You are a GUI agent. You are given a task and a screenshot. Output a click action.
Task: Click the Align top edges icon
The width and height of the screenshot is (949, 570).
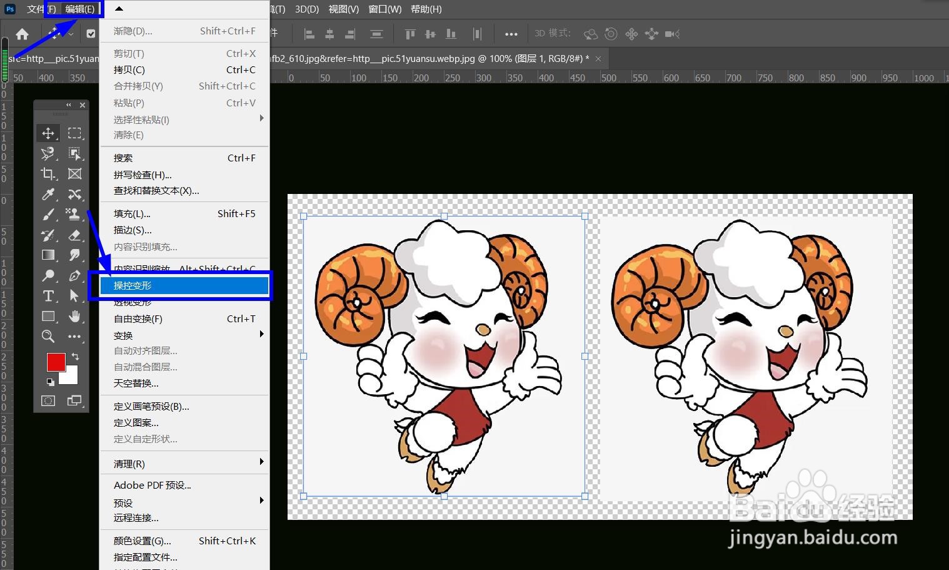click(x=410, y=34)
